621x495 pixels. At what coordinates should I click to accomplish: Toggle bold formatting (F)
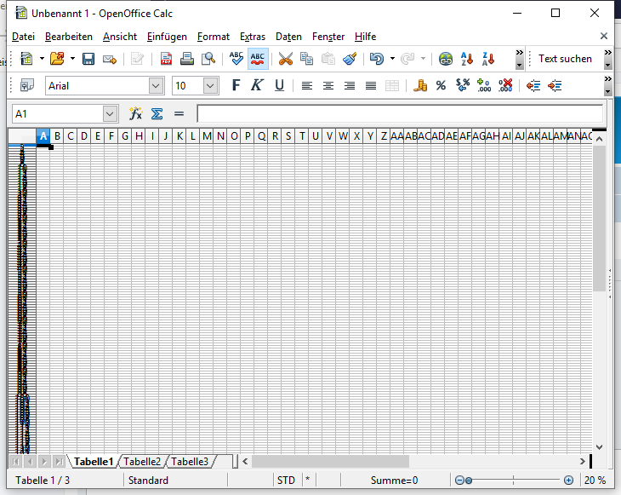(236, 85)
